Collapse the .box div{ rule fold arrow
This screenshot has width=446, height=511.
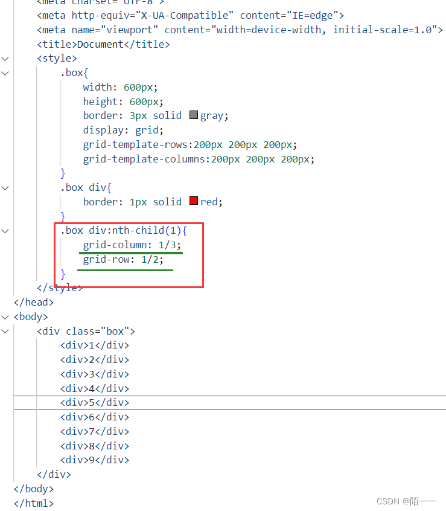(x=5, y=188)
